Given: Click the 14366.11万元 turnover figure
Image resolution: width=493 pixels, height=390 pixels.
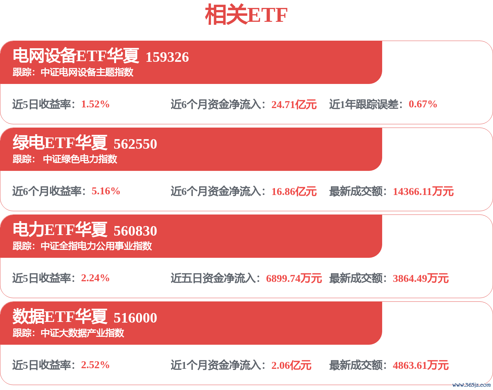Looking at the screenshot, I should (423, 191).
